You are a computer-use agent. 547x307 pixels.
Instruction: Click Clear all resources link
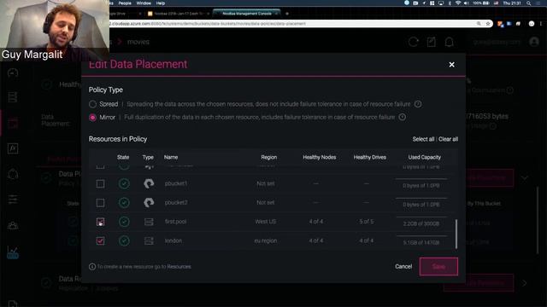pyautogui.click(x=448, y=139)
